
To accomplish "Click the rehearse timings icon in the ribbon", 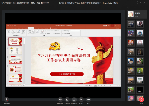I will 38,32.
